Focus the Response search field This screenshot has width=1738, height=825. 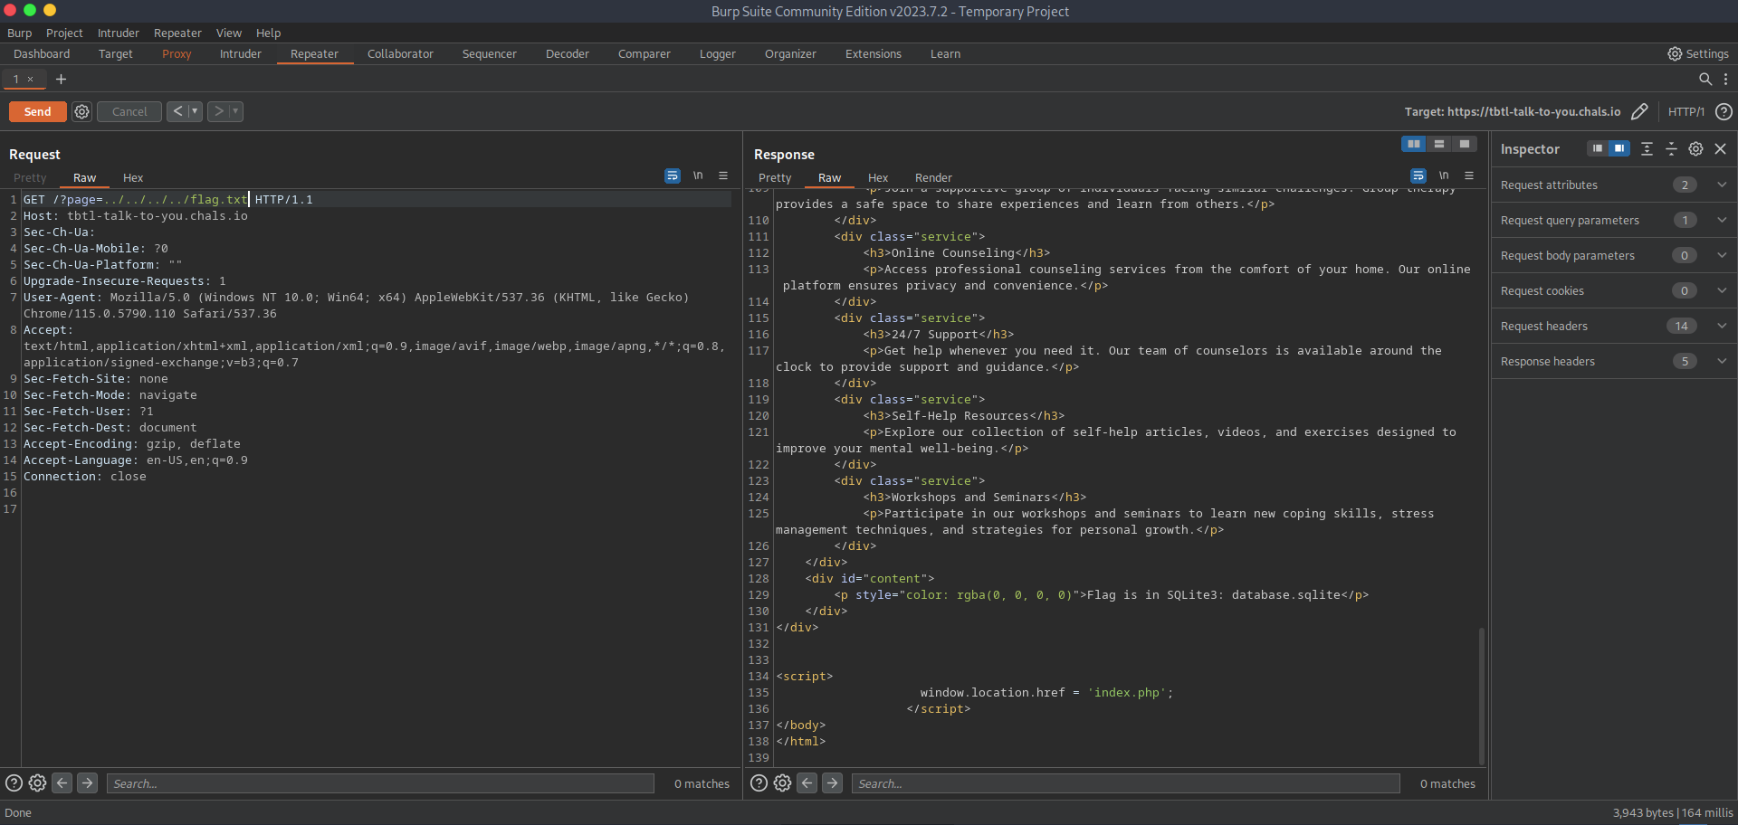[1125, 783]
